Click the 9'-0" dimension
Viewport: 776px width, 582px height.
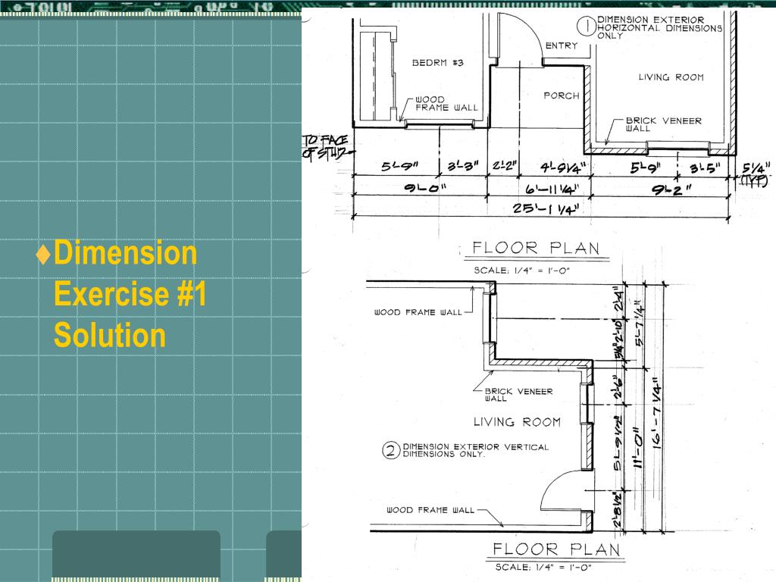[x=425, y=187]
